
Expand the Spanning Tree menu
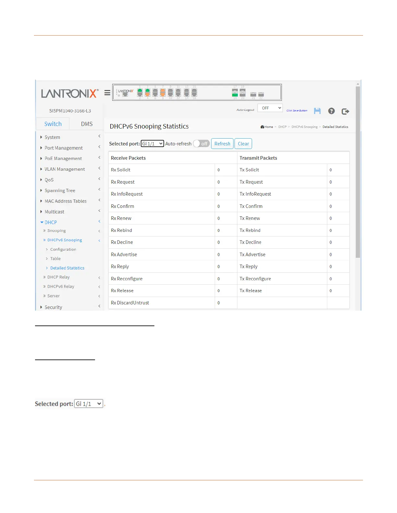pyautogui.click(x=60, y=190)
